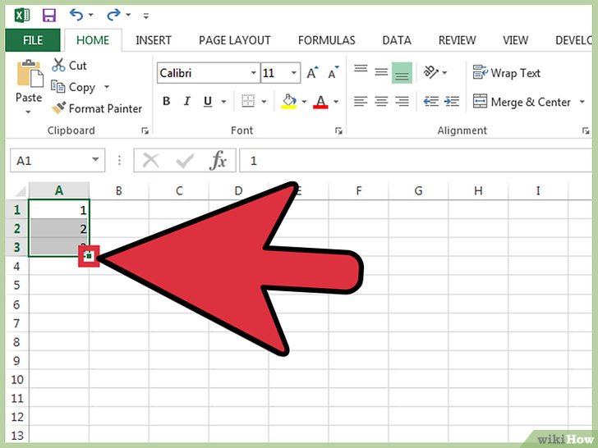
Task: Open the VIEW tab
Action: click(515, 40)
